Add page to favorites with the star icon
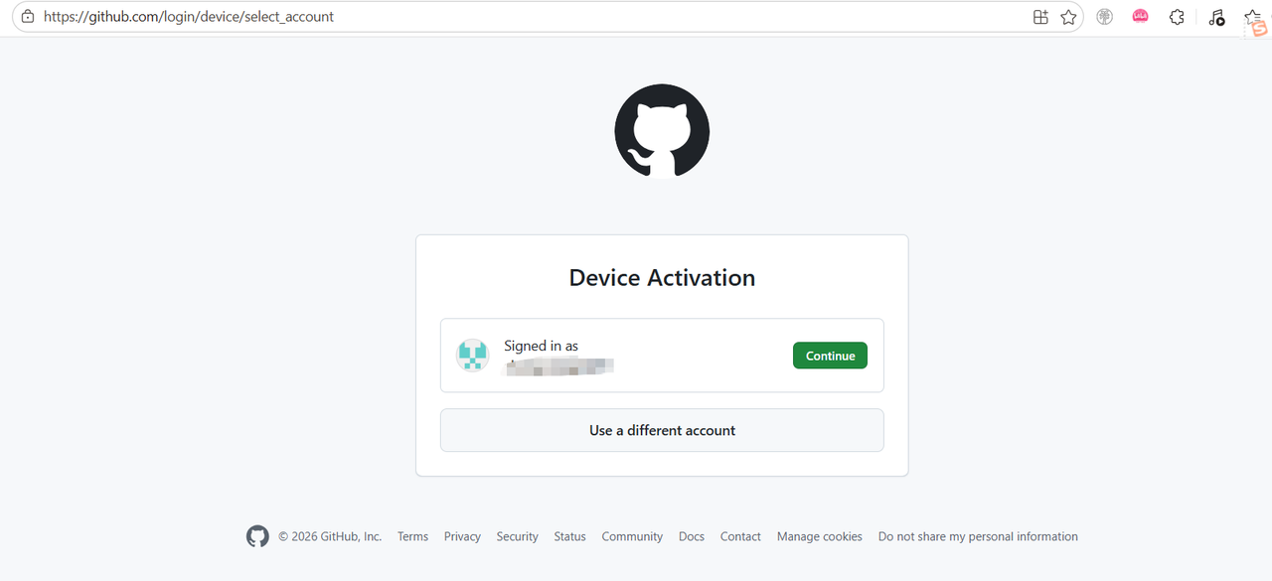 pos(1068,17)
